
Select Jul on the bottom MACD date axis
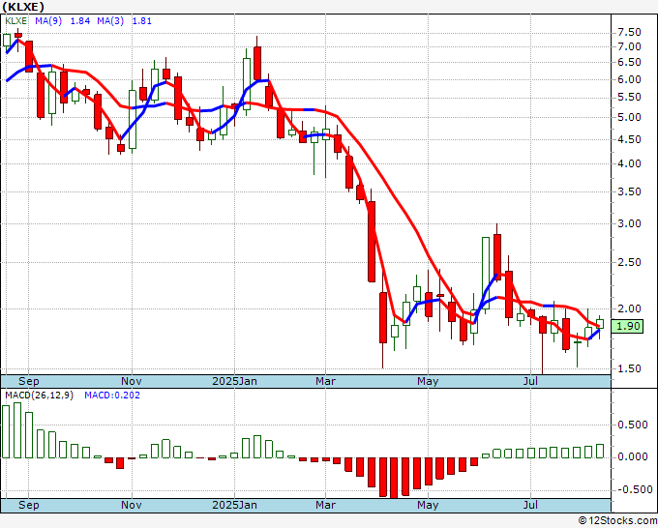click(531, 505)
